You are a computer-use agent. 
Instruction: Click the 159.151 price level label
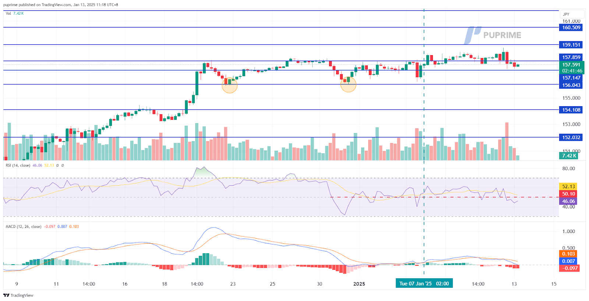[x=571, y=45]
